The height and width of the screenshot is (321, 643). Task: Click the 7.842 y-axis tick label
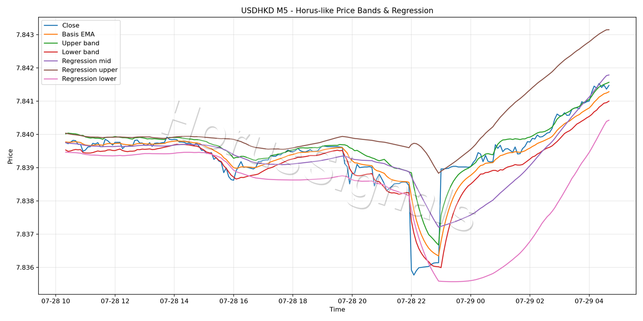[25, 68]
